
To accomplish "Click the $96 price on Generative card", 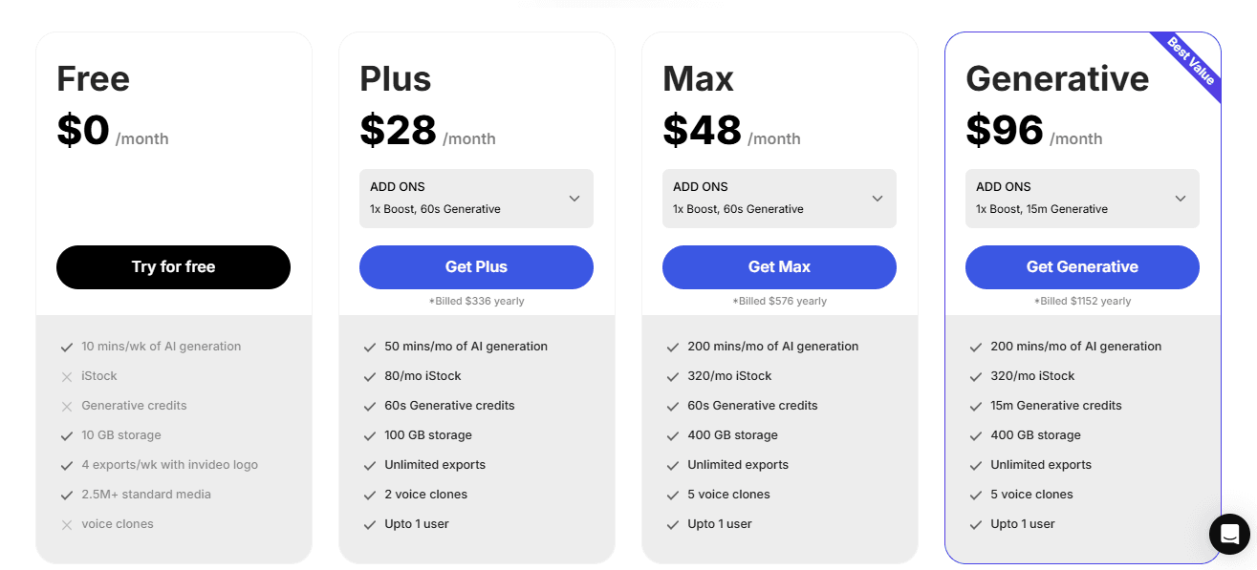I will click(x=1005, y=131).
